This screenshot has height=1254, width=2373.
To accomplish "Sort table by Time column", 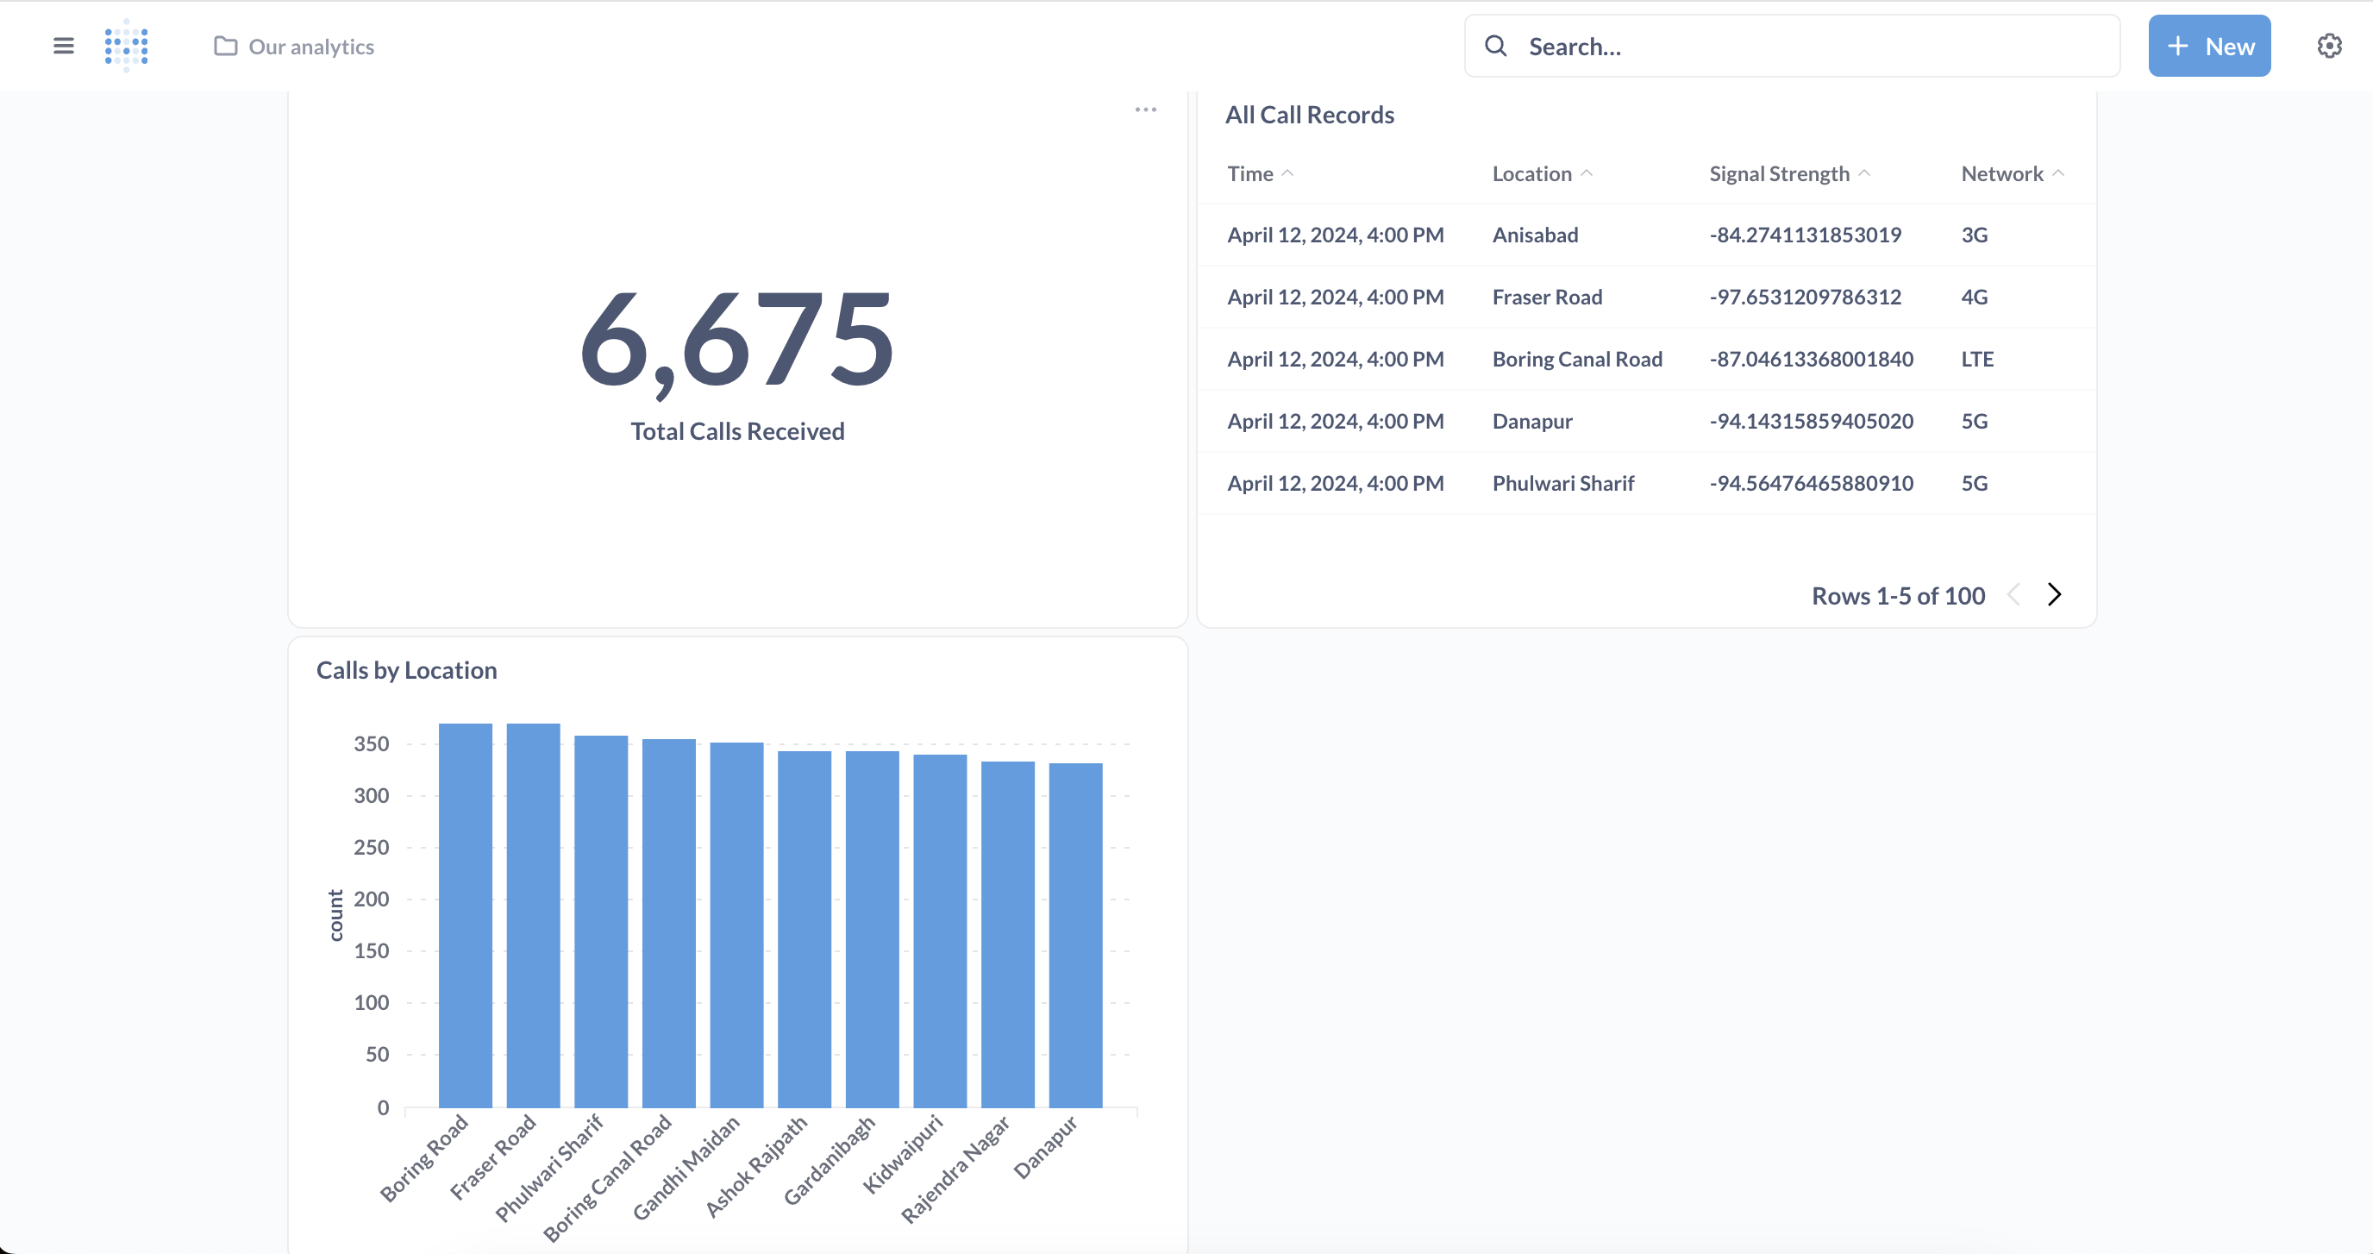I will tap(1250, 173).
